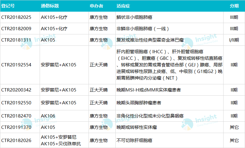
Task: Click 康方生物 in CTR20182025 row
Action: click(99, 17)
